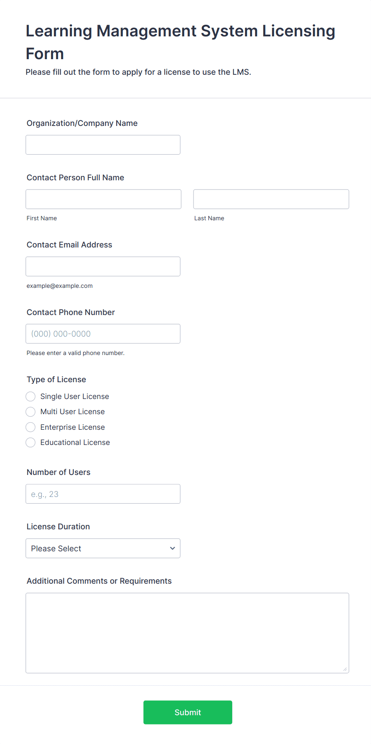Click the Educational License label text
This screenshot has height=744, width=371.
tap(75, 443)
